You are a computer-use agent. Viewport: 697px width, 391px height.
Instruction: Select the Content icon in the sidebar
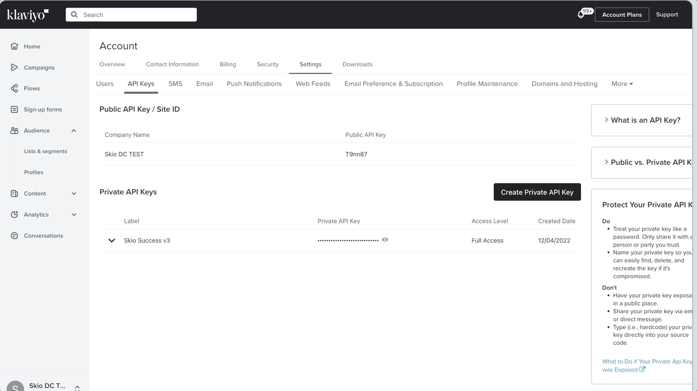14,193
